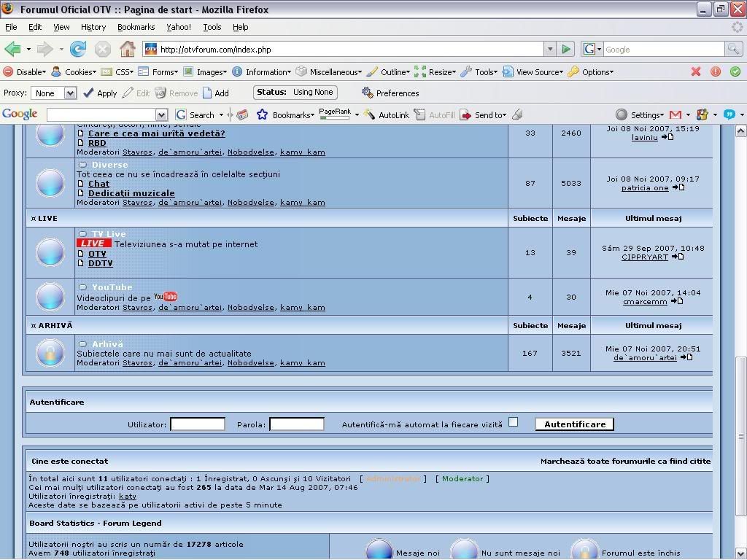Click the AutoLink toolbar button
The height and width of the screenshot is (560, 747).
(387, 115)
